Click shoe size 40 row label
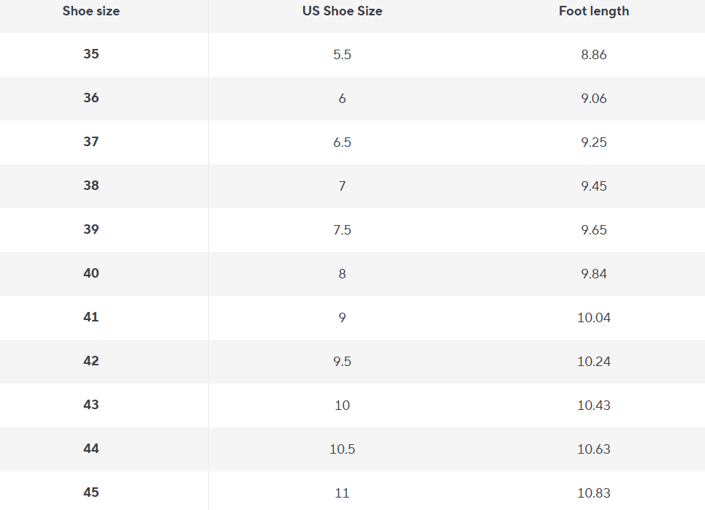 click(91, 273)
